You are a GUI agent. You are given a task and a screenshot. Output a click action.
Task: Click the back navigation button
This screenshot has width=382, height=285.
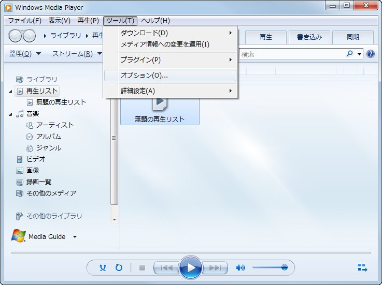pos(16,36)
